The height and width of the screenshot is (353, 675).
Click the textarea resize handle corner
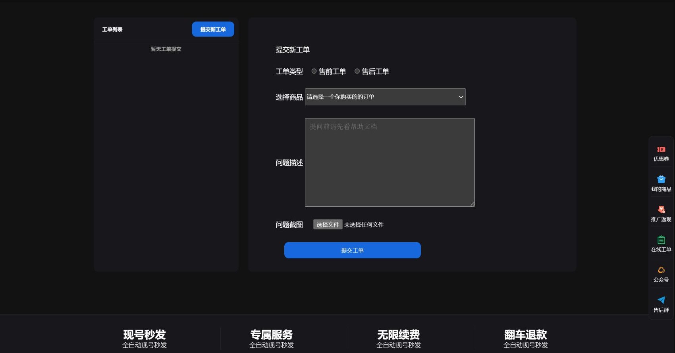click(472, 204)
